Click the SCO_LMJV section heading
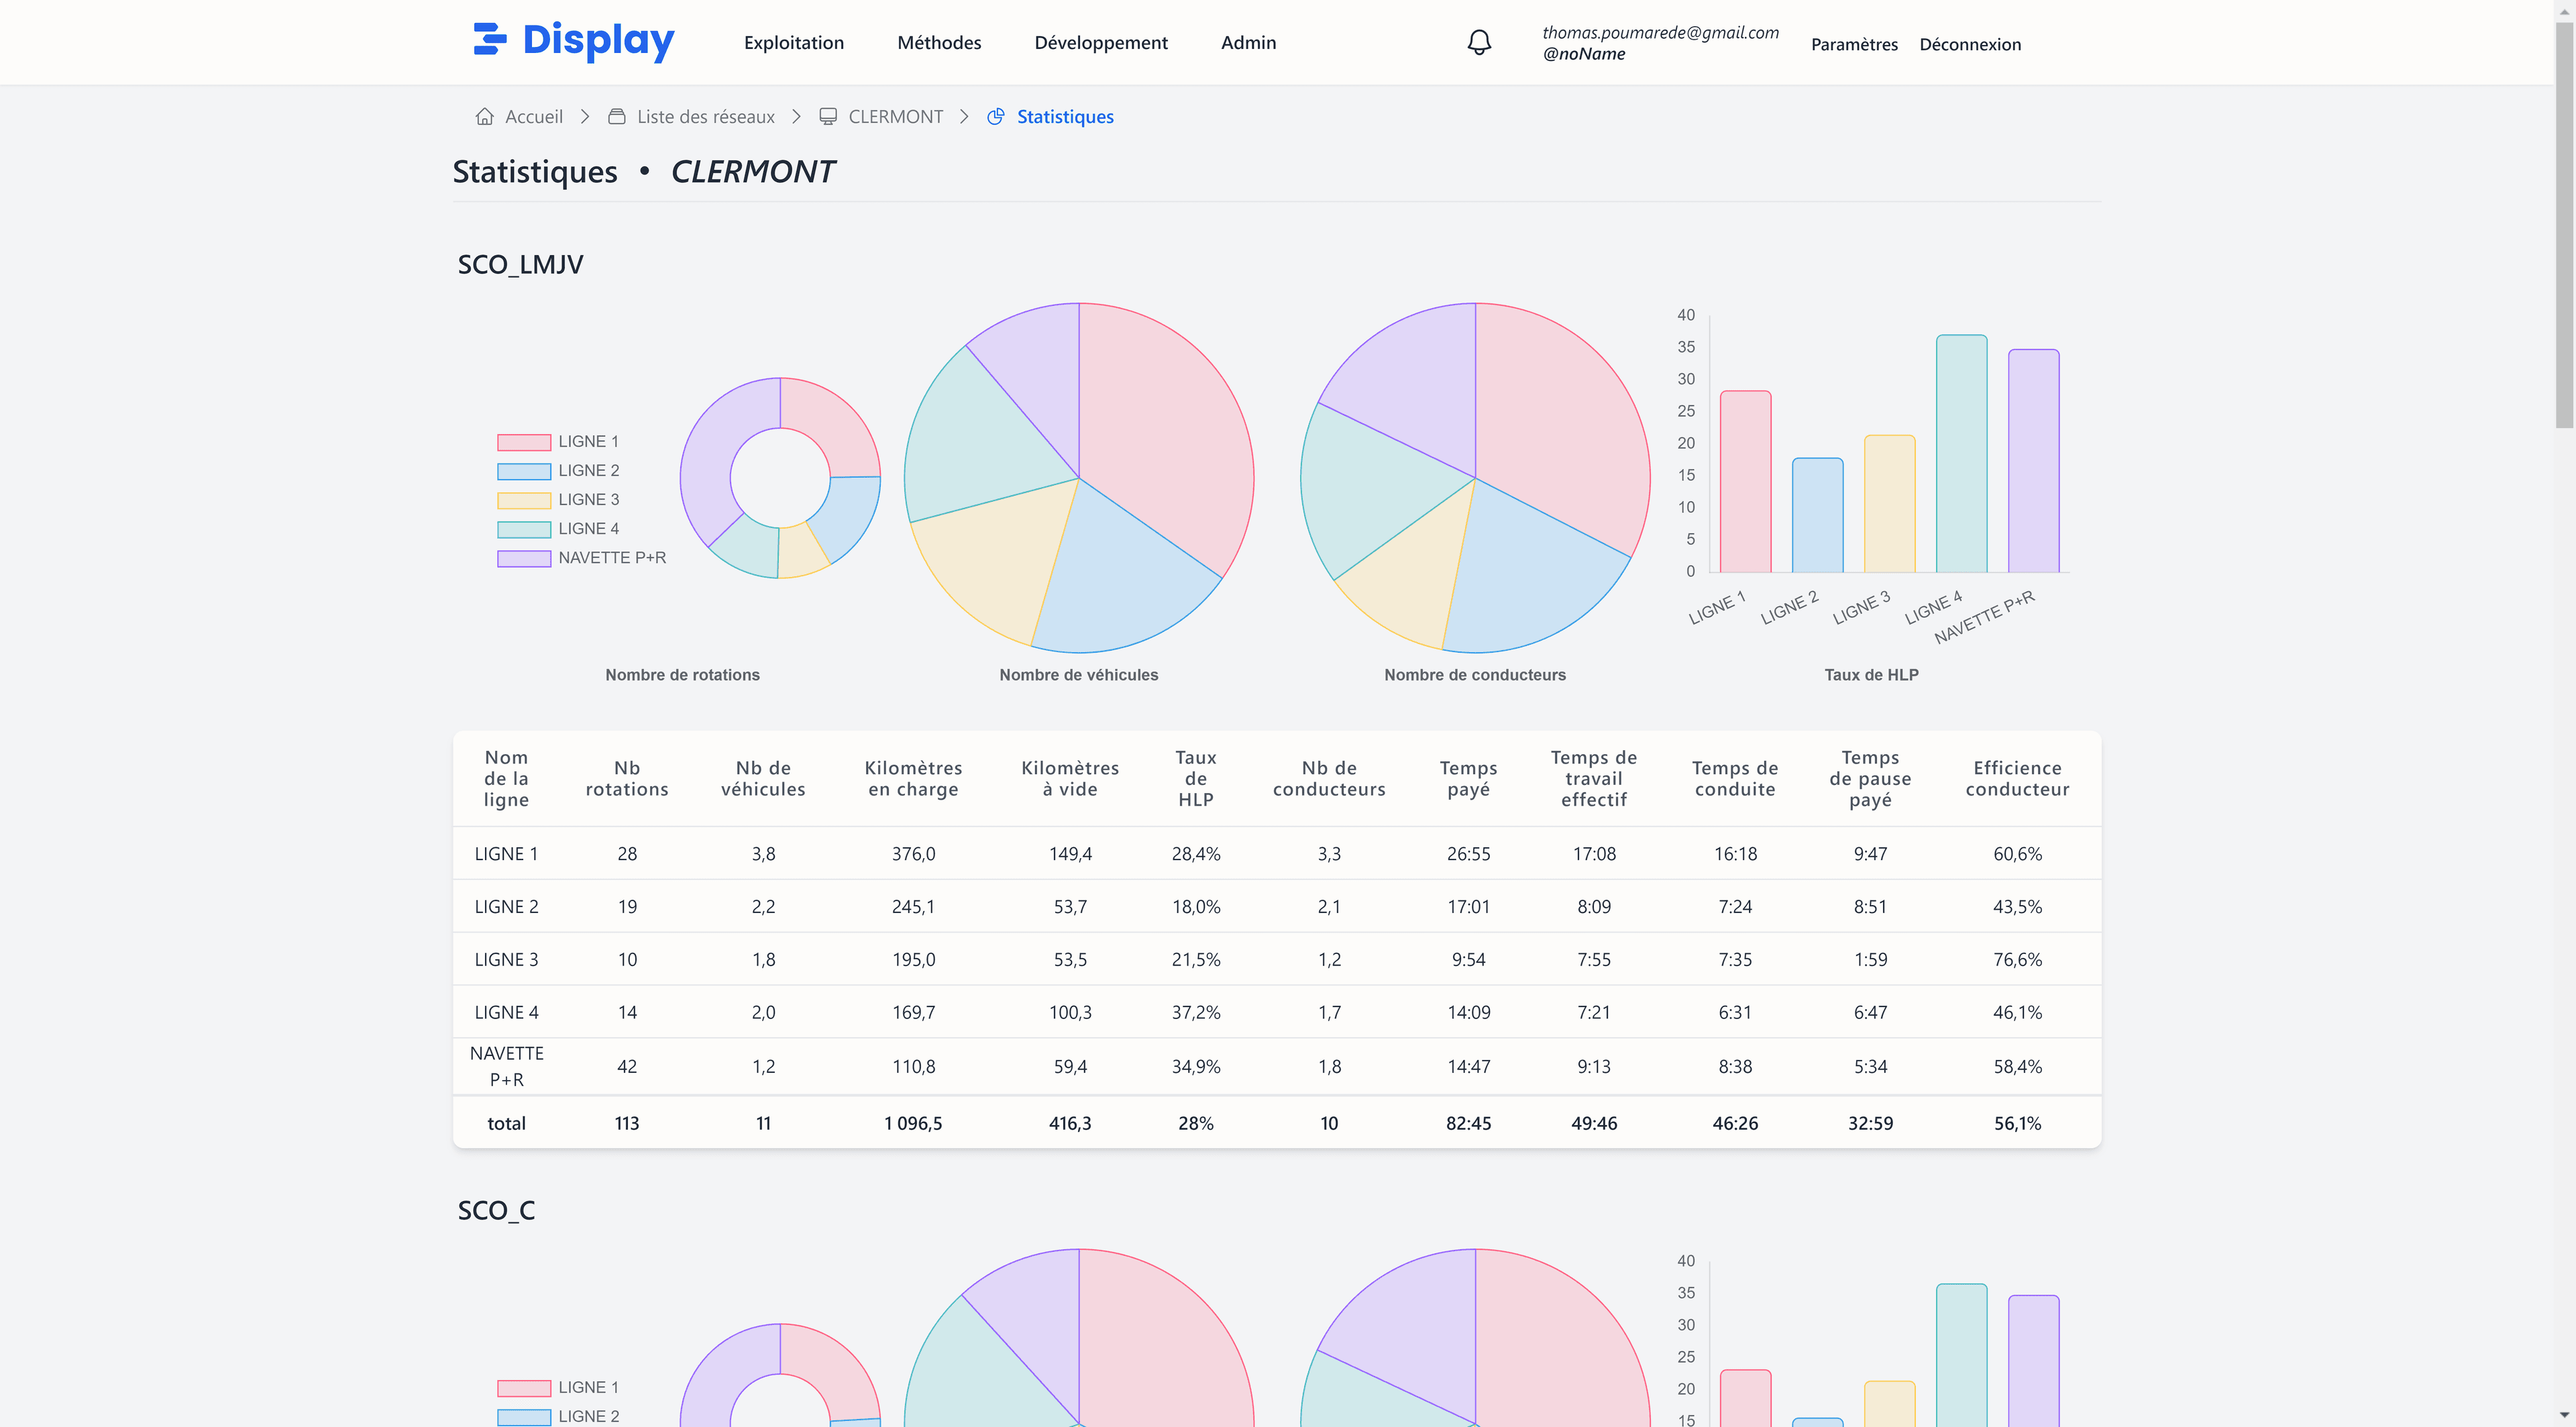The height and width of the screenshot is (1427, 2576). [x=520, y=264]
